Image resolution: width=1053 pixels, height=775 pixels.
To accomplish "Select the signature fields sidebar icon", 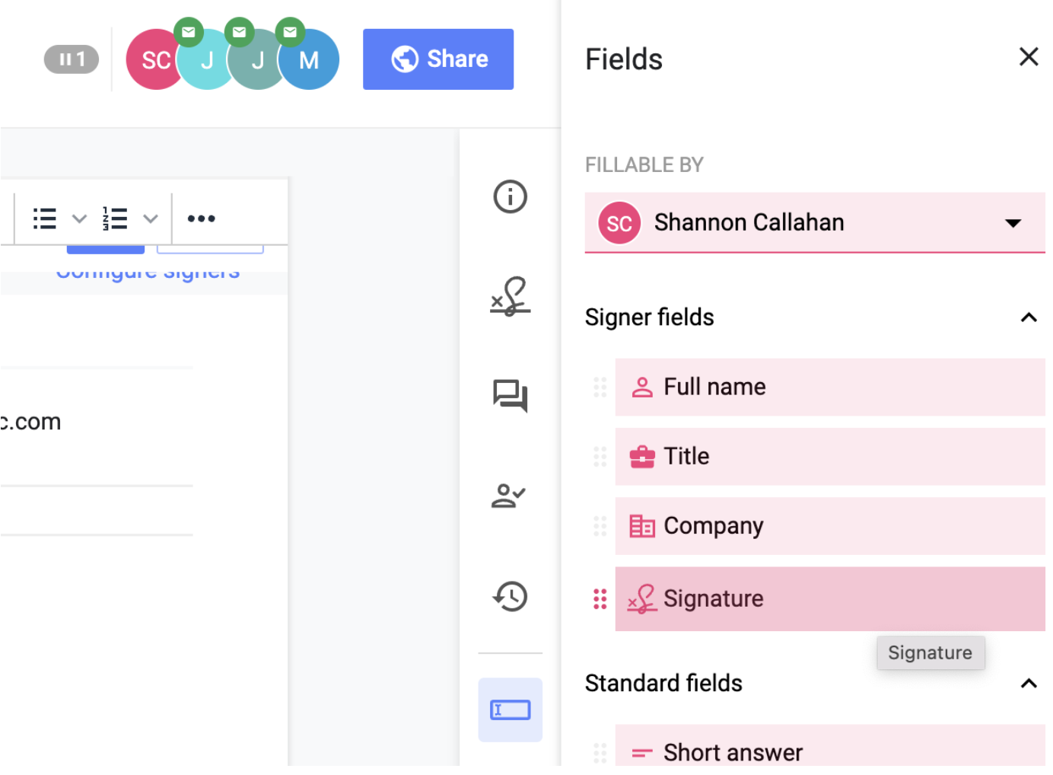I will click(510, 297).
